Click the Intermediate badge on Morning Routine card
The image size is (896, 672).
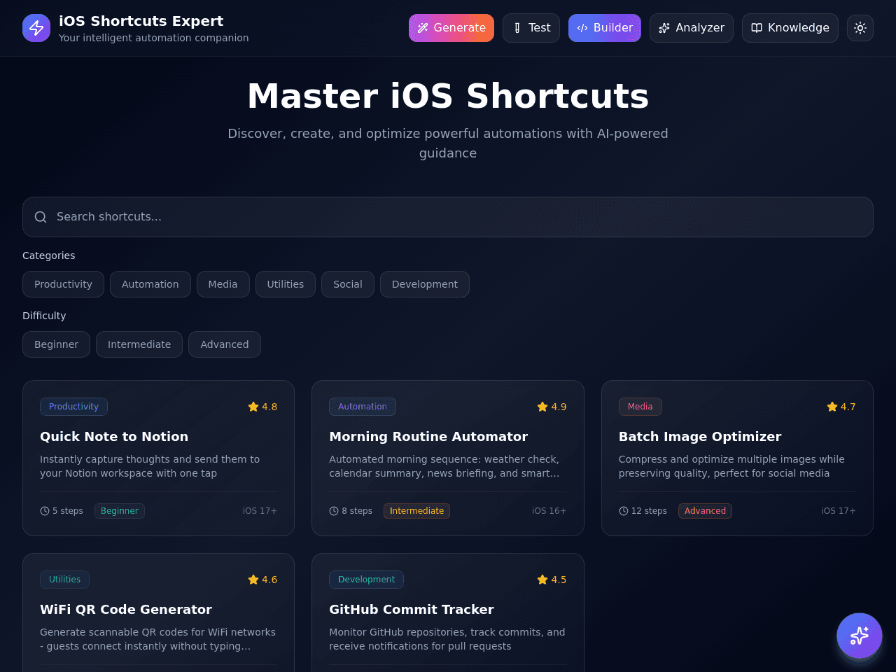click(x=416, y=511)
